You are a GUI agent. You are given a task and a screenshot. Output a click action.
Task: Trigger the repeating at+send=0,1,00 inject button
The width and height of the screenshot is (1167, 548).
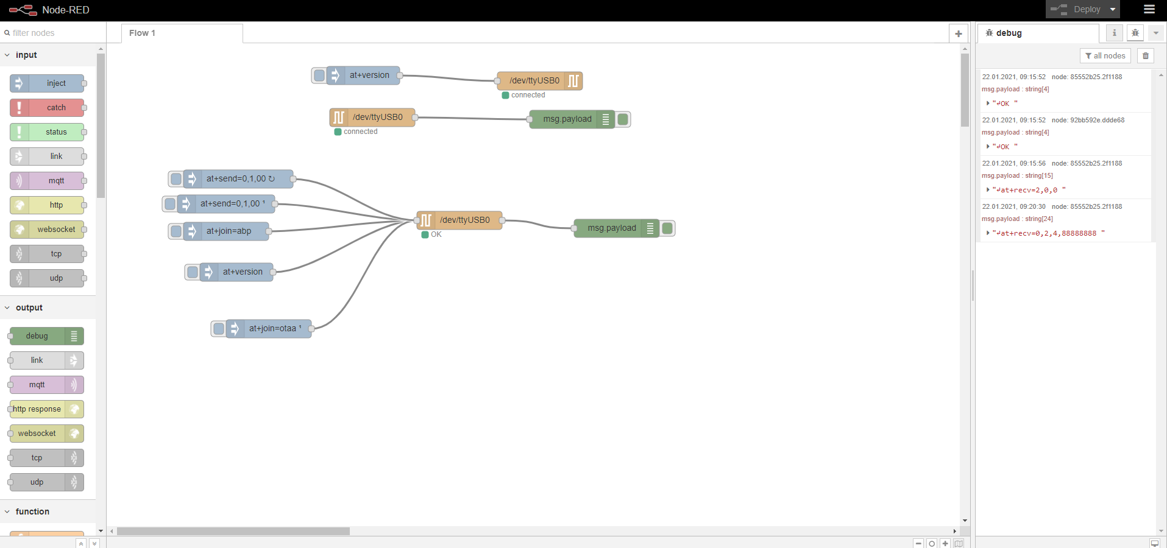[x=176, y=179]
